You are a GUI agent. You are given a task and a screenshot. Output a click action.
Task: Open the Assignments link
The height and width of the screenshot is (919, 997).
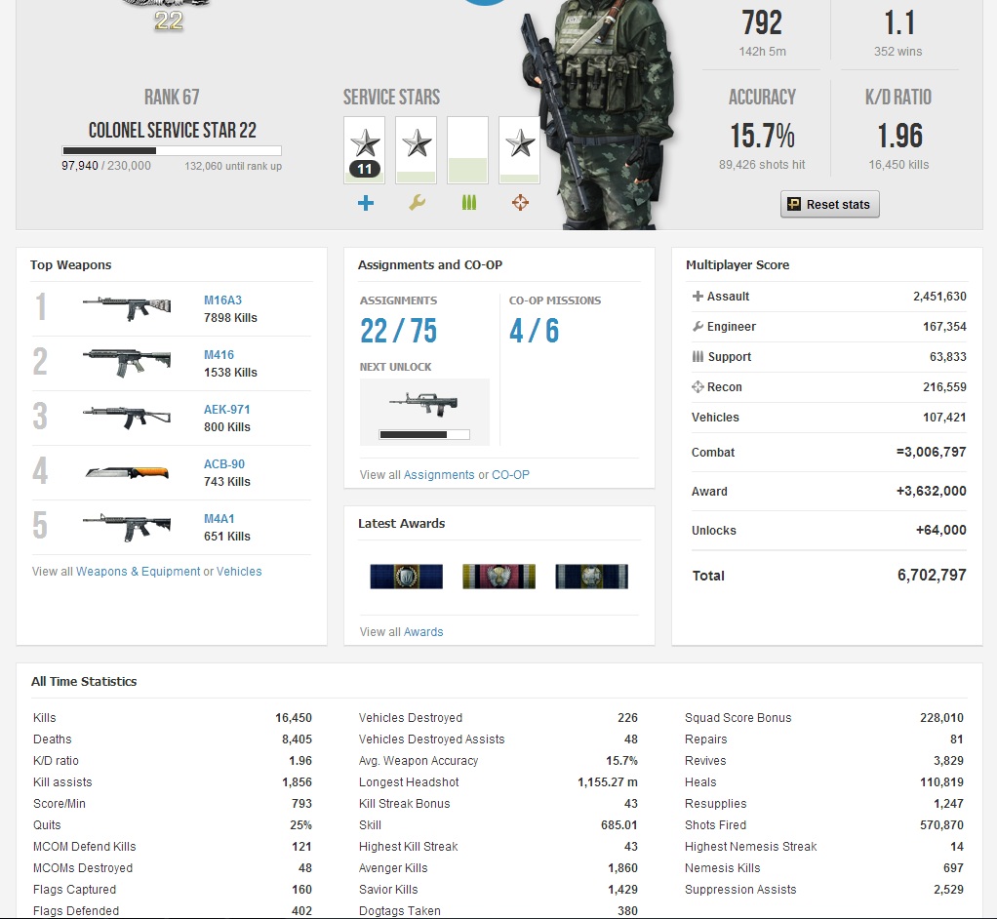pos(439,474)
